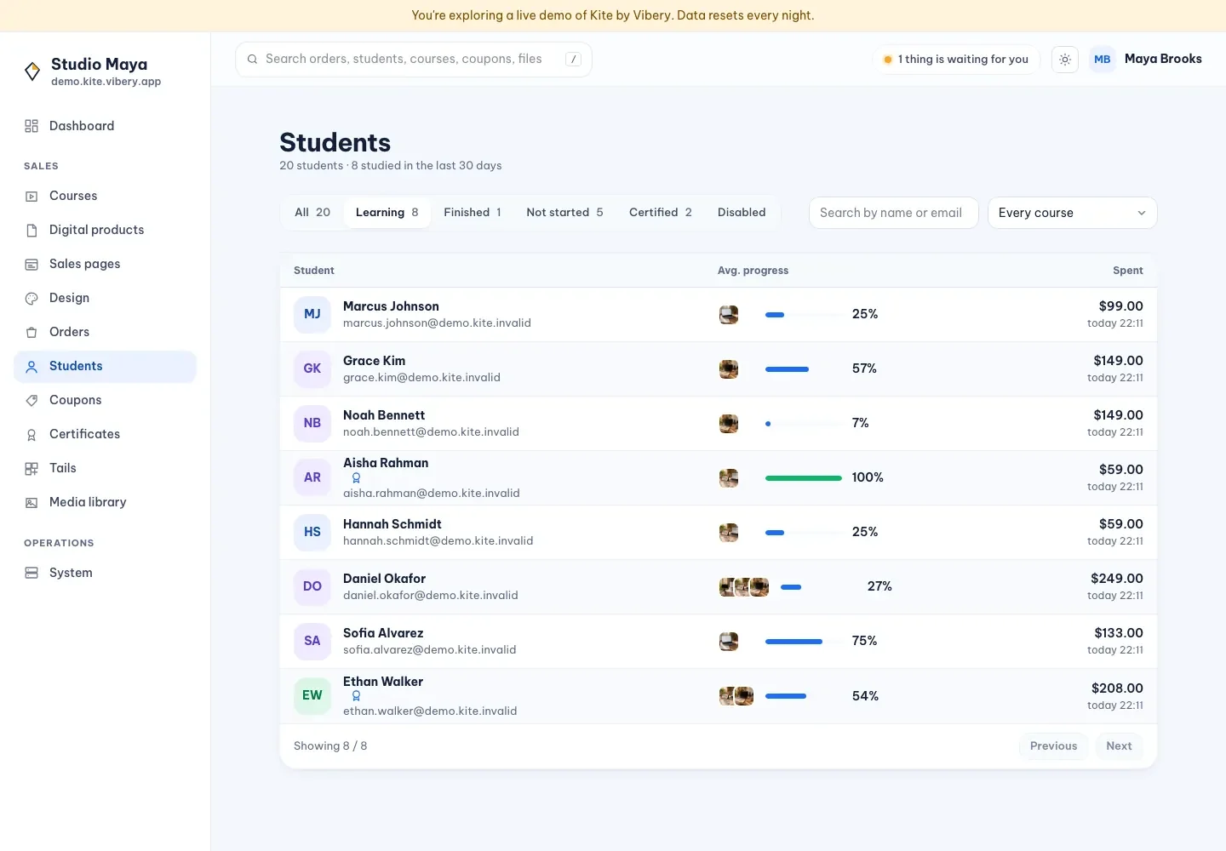Viewport: 1226px width, 851px height.
Task: Click the System server icon
Action: [x=32, y=573]
